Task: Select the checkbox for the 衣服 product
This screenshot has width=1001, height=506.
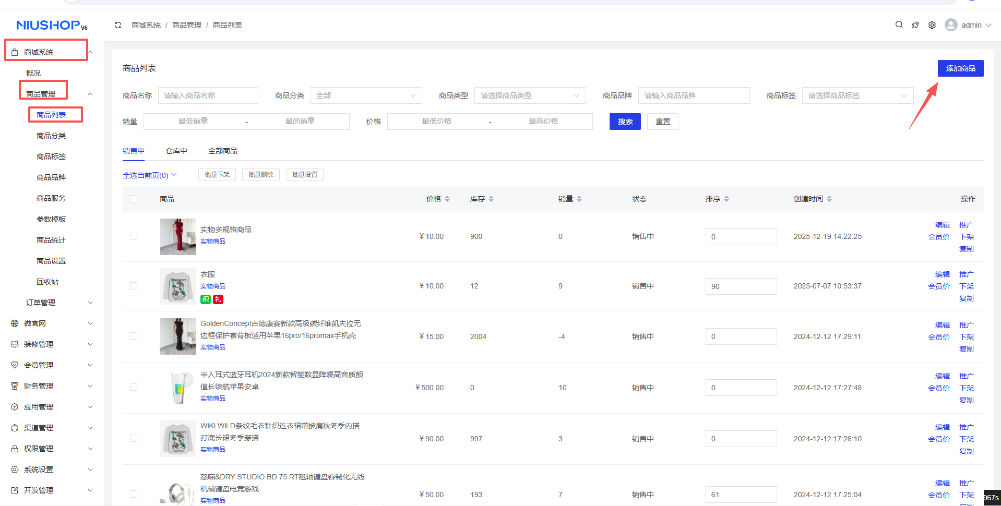Action: [134, 286]
